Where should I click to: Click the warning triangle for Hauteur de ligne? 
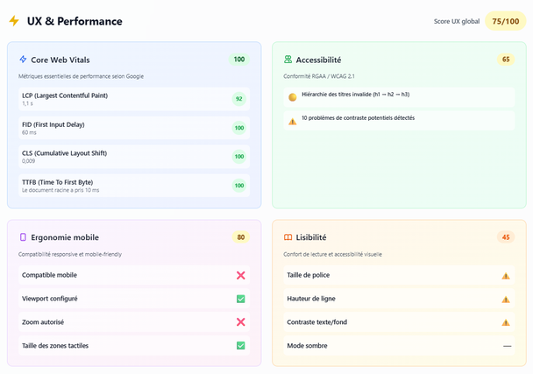(x=506, y=300)
